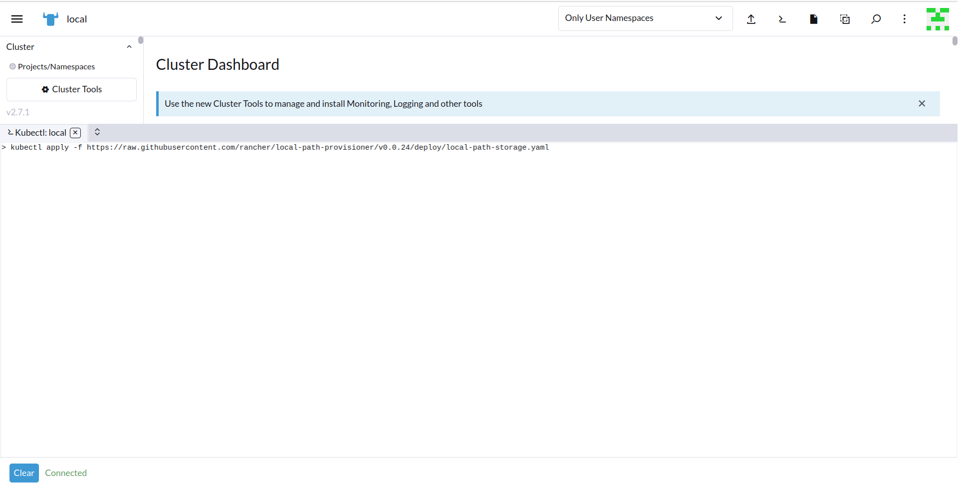
Task: Open the kebab actions menu in header
Action: [905, 18]
